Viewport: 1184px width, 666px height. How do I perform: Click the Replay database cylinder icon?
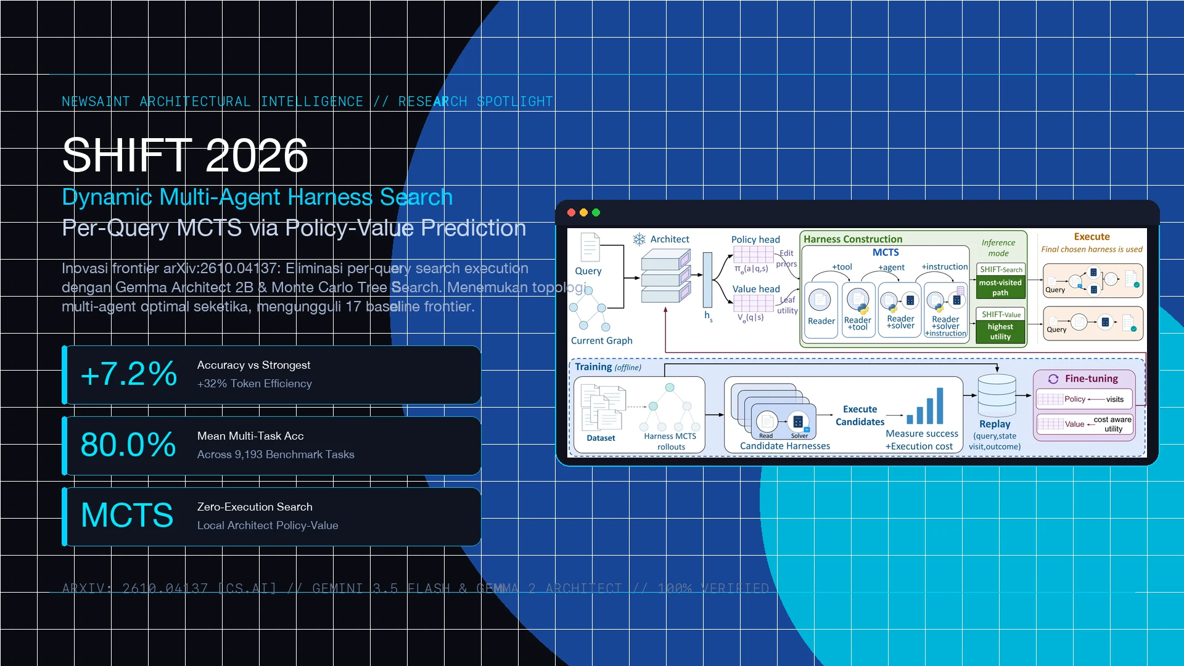(x=997, y=396)
